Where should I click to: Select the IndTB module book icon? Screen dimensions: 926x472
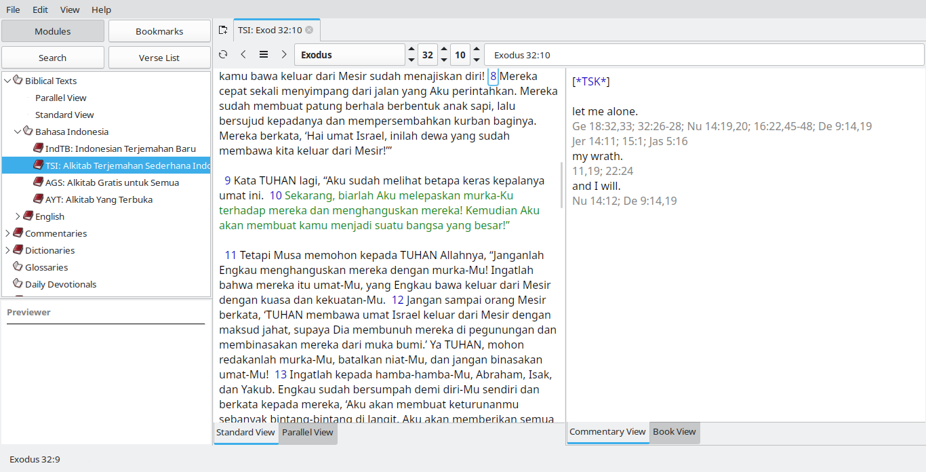pos(38,149)
